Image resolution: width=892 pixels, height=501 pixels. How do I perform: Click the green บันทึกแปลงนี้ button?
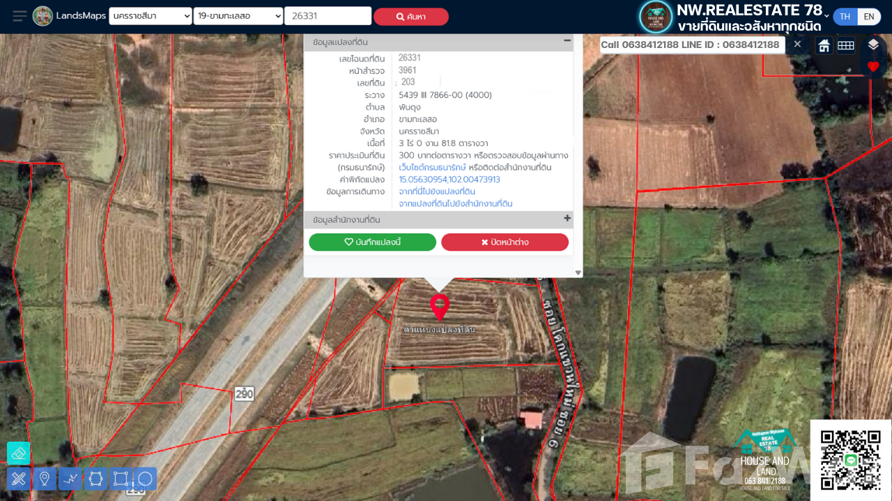point(372,242)
